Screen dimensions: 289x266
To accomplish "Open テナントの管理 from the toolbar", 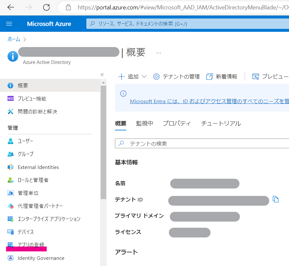I will pyautogui.click(x=176, y=77).
